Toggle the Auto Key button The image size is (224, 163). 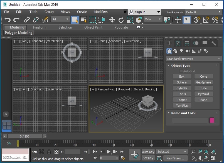click(x=148, y=152)
